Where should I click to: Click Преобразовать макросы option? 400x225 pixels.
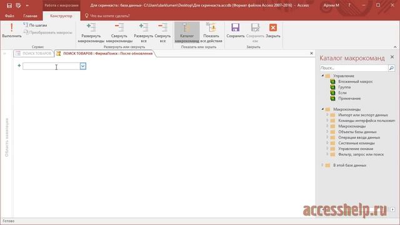(47, 32)
